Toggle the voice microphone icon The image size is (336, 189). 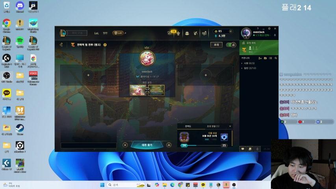click(257, 149)
